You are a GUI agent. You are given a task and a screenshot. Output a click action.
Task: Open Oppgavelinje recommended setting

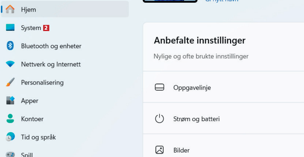coord(192,88)
